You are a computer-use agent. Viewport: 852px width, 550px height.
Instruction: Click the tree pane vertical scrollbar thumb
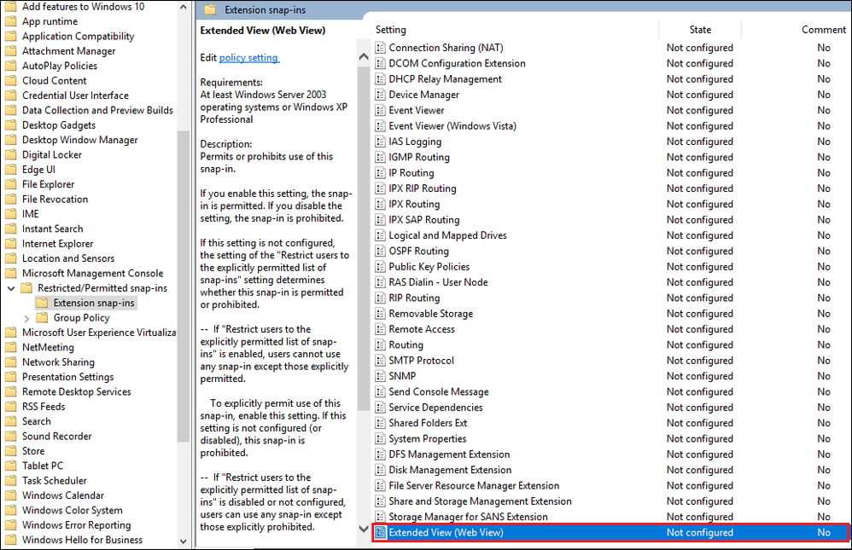click(183, 287)
